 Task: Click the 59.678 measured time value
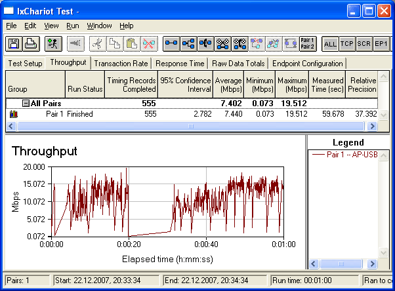point(333,114)
